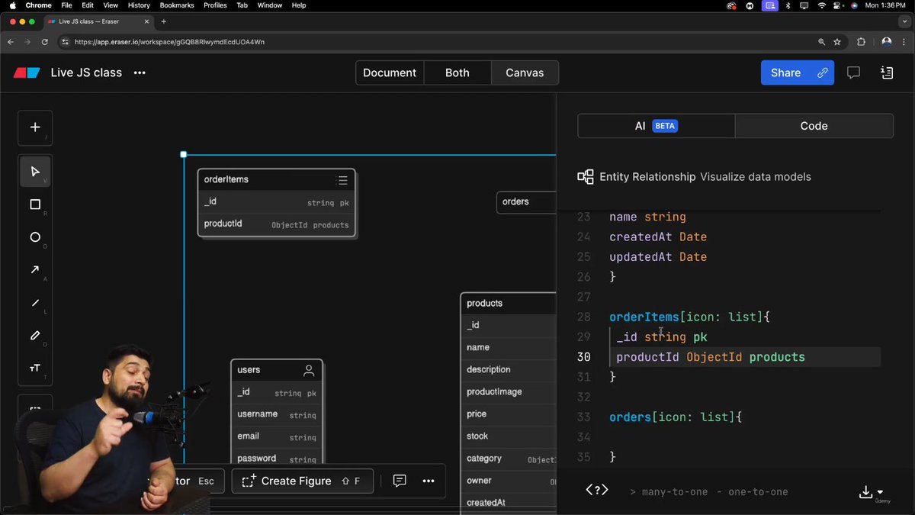The height and width of the screenshot is (515, 915).
Task: Select the Ellipse shape tool
Action: coord(35,237)
